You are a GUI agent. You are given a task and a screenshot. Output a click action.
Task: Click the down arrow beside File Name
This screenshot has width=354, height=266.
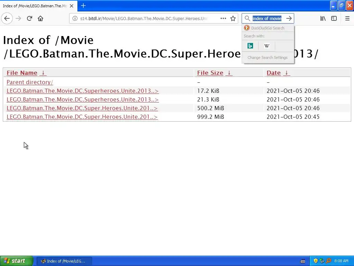pyautogui.click(x=43, y=73)
